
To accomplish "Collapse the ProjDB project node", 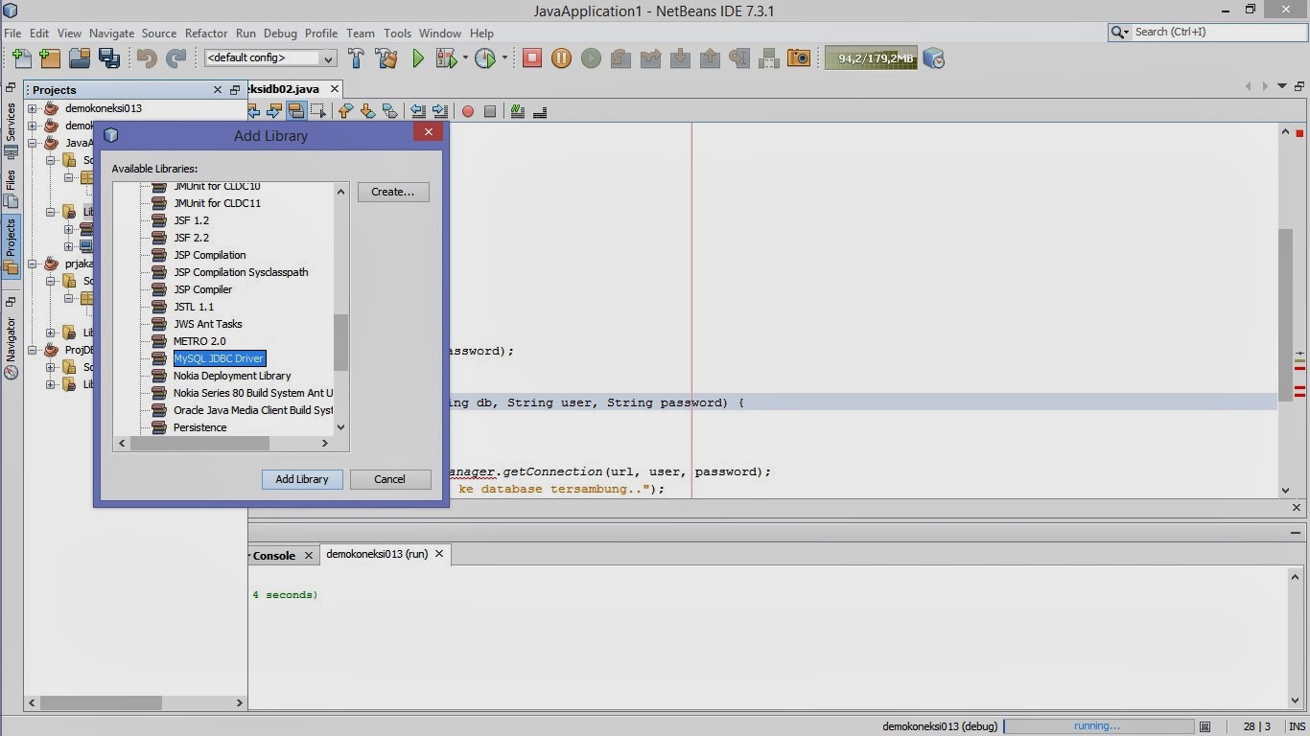I will (32, 350).
